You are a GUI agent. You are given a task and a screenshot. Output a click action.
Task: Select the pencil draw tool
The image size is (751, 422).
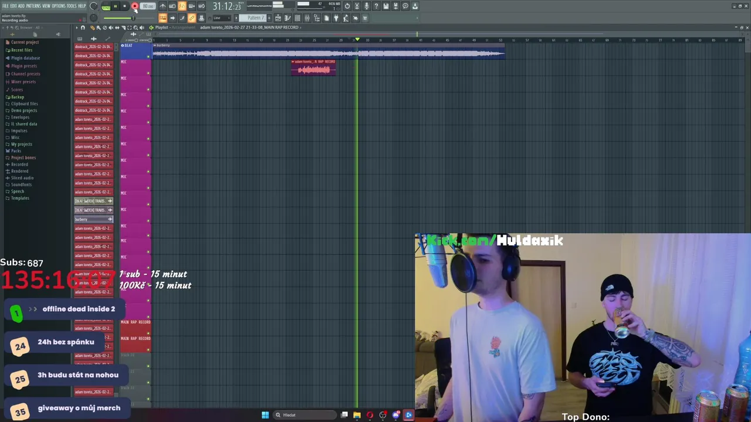pyautogui.click(x=92, y=28)
